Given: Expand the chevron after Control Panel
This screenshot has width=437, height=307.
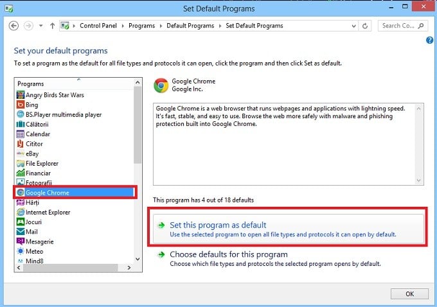Looking at the screenshot, I should coord(123,26).
